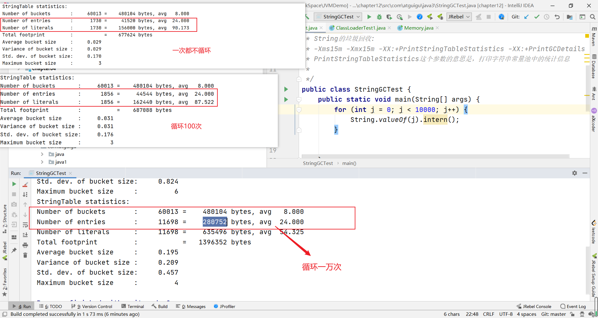Screen dimensions: 598x318
Task: Attach the JProfiler toolbar icon
Action: tap(501, 17)
